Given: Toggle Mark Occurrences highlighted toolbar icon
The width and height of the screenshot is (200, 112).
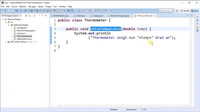Looking at the screenshot, I should (x=72, y=11).
